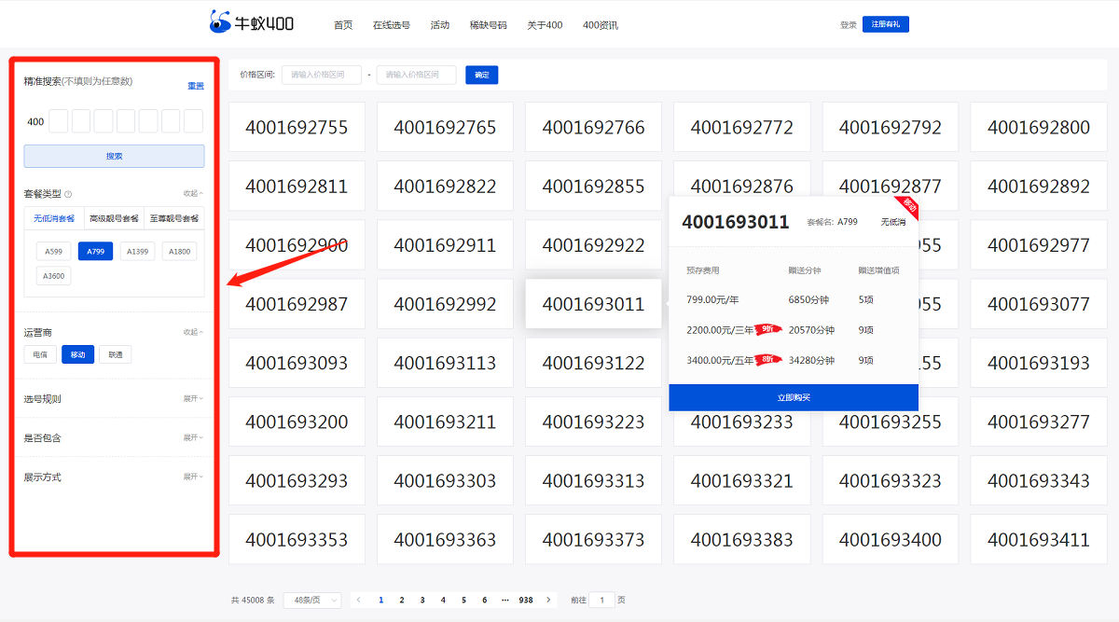Open the 48条/页 page size dropdown
This screenshot has height=622, width=1119.
click(311, 600)
